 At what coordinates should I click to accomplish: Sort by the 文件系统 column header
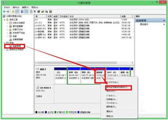click(x=63, y=16)
